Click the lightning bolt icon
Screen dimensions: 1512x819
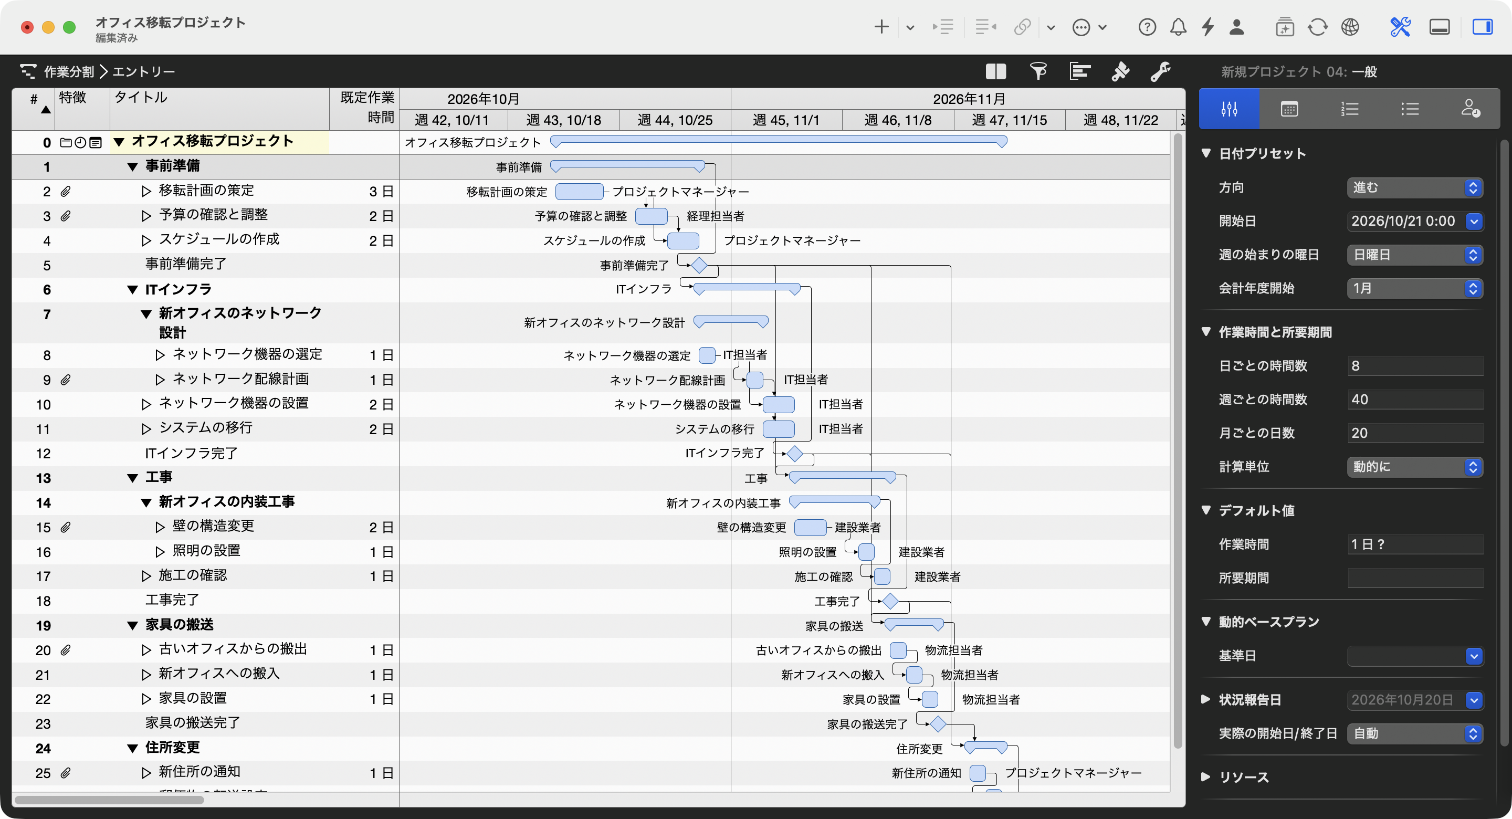point(1207,27)
